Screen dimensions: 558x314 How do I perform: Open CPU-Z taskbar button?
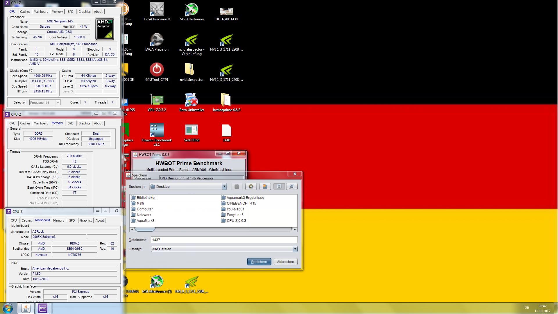[43, 308]
